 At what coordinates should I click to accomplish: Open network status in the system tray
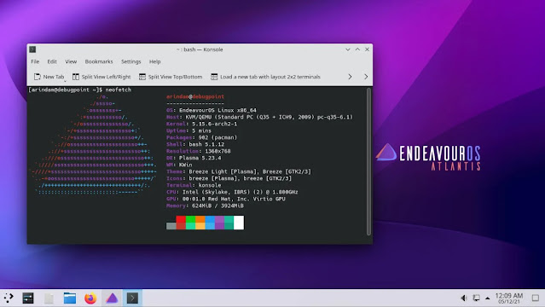[476, 298]
